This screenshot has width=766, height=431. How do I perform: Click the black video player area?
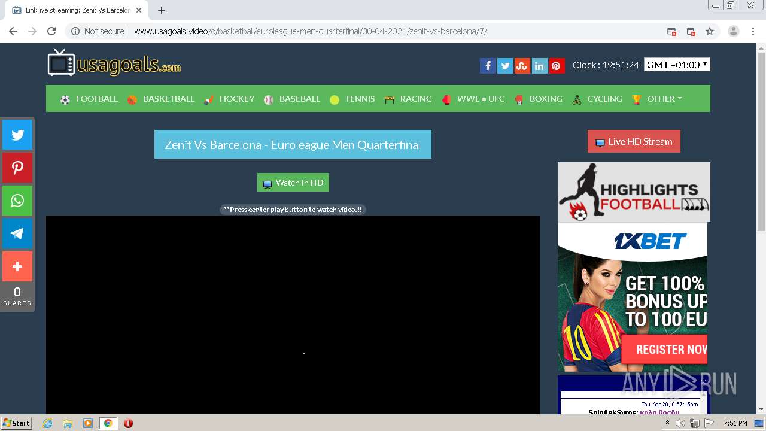coord(293,315)
